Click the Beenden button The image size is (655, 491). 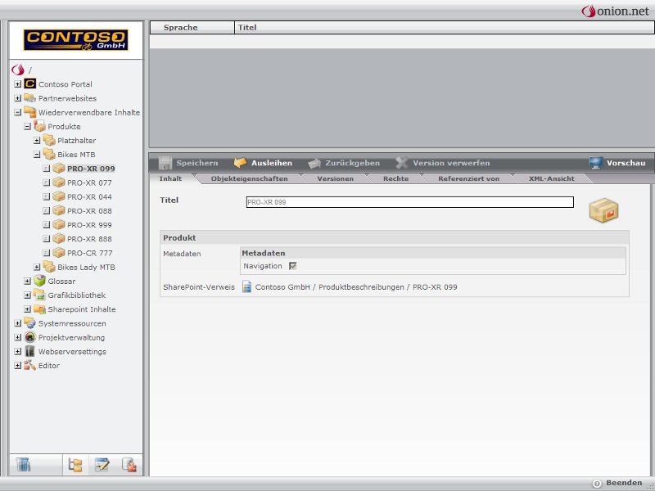(617, 483)
